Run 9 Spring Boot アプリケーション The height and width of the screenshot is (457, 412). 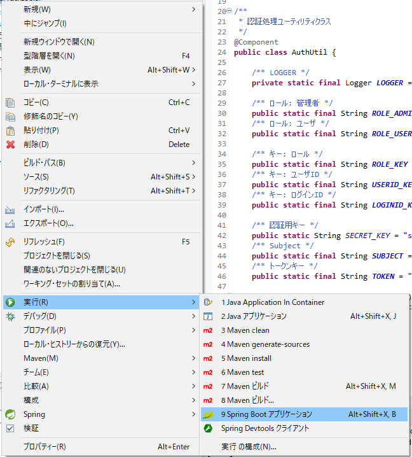coord(304,414)
